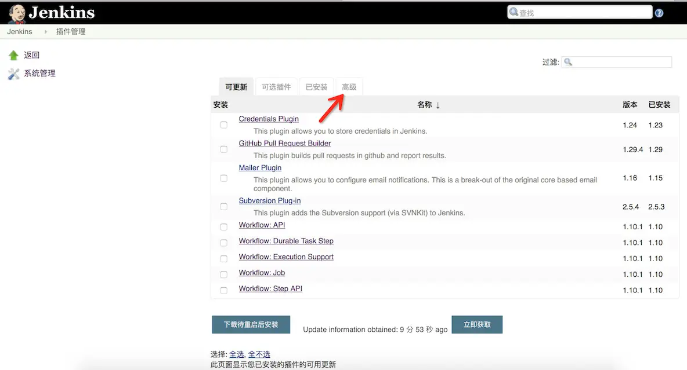This screenshot has width=687, height=370.
Task: Click the 安装 column header
Action: (x=220, y=105)
